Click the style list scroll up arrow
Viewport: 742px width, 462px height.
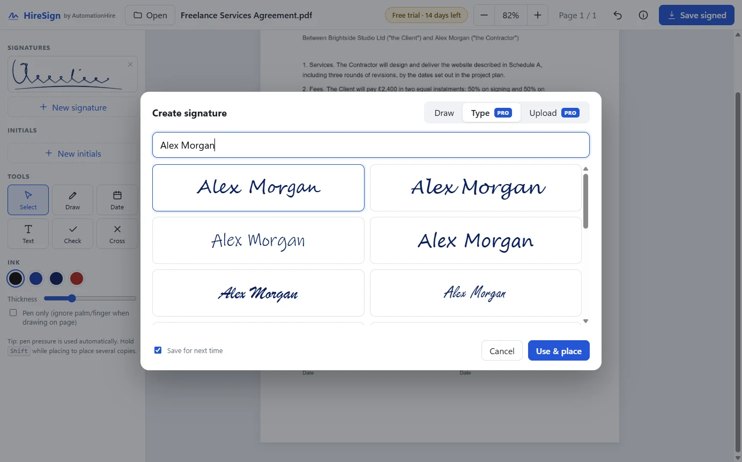click(585, 168)
